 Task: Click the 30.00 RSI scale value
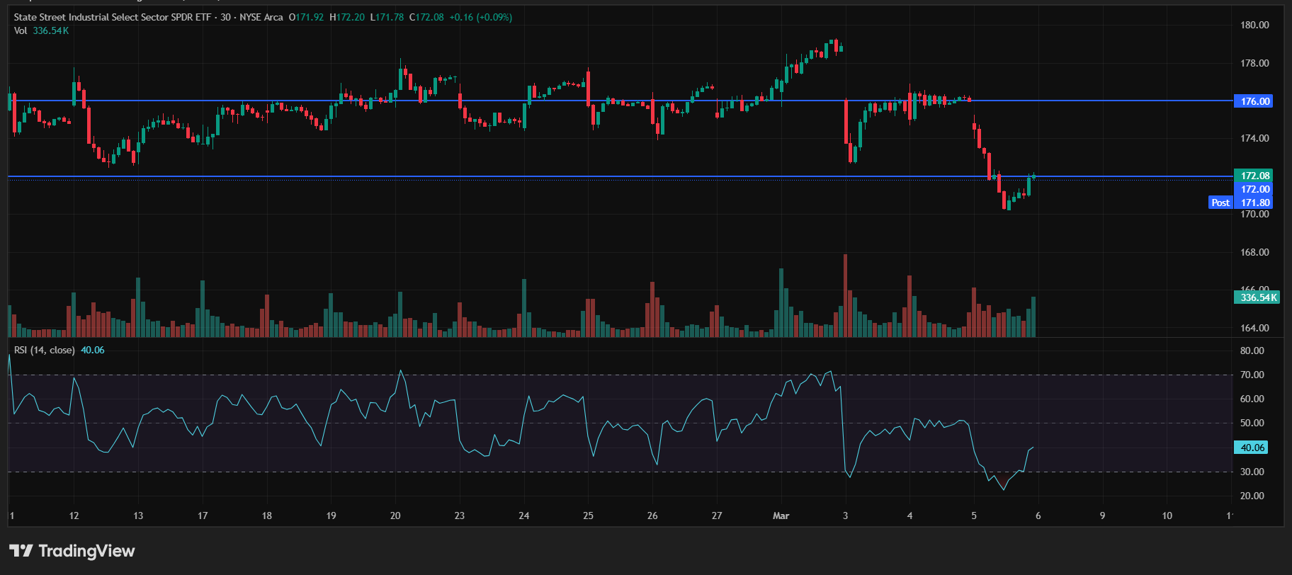(x=1252, y=472)
